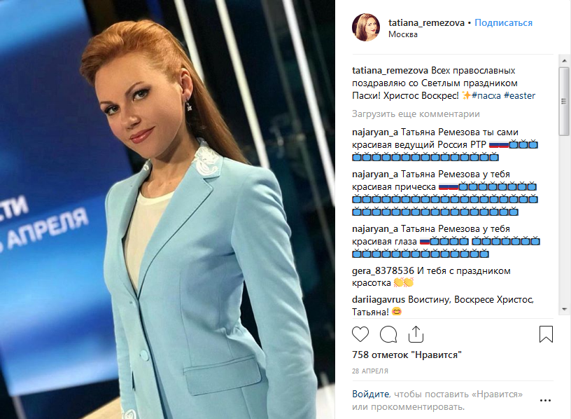The width and height of the screenshot is (571, 419).
Task: Open the gera_8378536 commenter profile
Action: (383, 270)
